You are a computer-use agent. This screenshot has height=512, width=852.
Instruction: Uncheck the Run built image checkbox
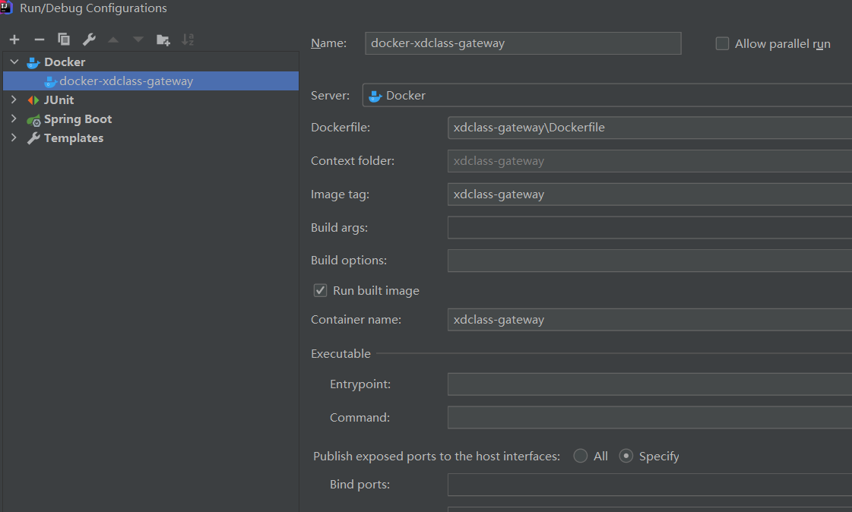click(320, 290)
